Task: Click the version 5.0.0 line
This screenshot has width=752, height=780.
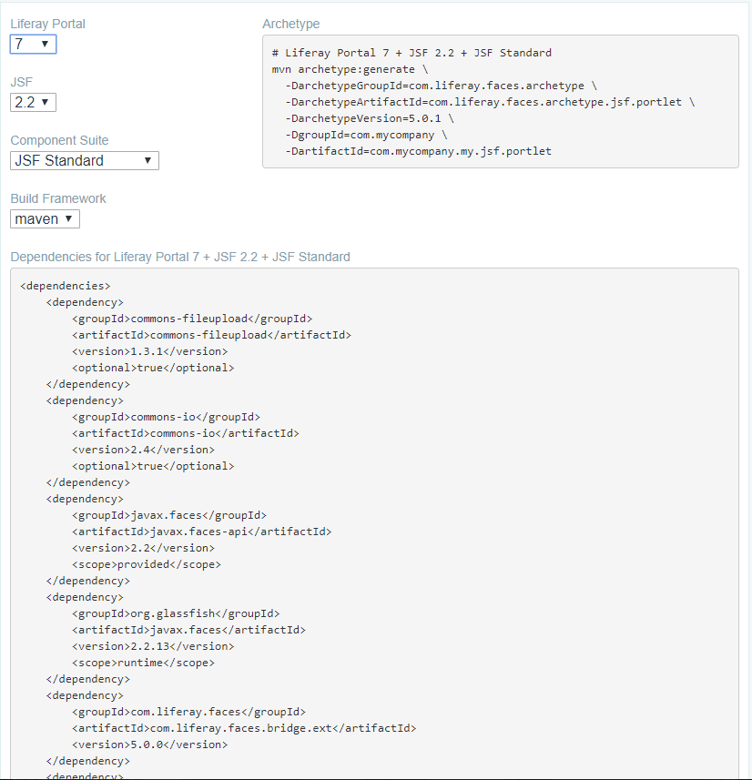Action: click(150, 745)
